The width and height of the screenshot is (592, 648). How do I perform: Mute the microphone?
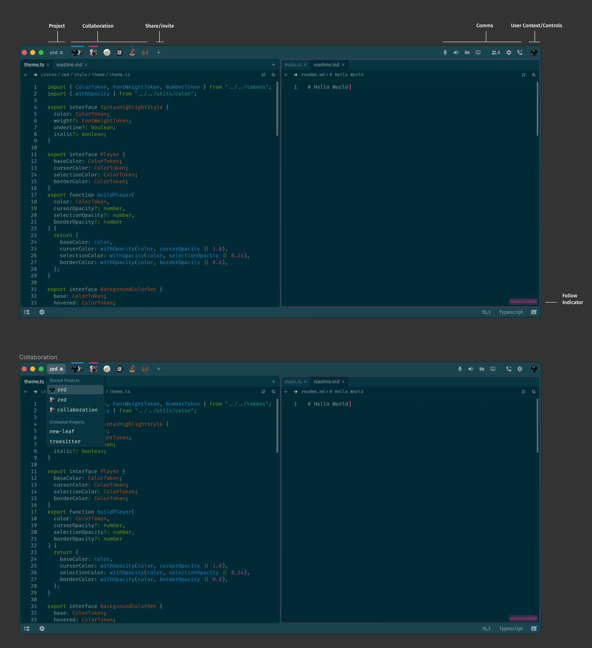[x=445, y=52]
